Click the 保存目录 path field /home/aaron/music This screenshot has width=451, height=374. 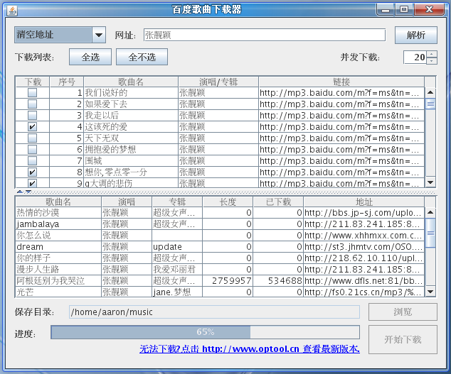click(x=214, y=312)
